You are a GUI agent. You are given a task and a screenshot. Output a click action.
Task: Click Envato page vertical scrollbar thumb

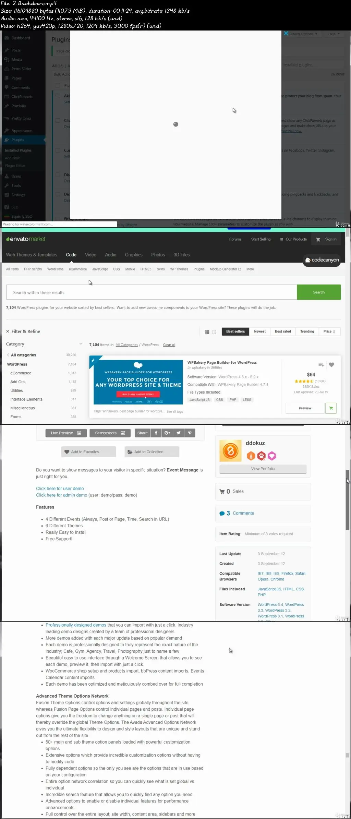[x=348, y=233]
